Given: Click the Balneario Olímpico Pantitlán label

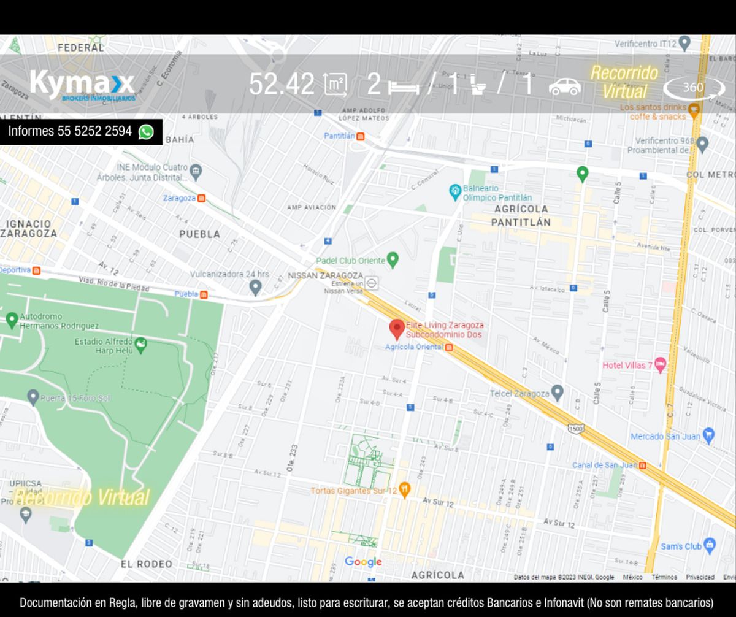Looking at the screenshot, I should [497, 193].
